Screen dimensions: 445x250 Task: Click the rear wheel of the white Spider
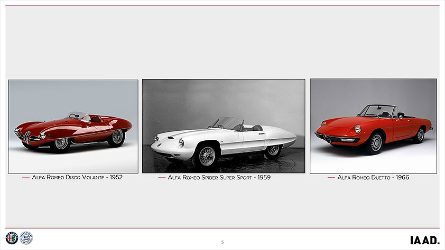[x=273, y=150]
